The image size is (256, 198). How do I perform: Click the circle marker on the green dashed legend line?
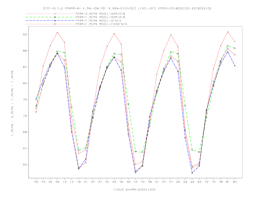coord(55,17)
